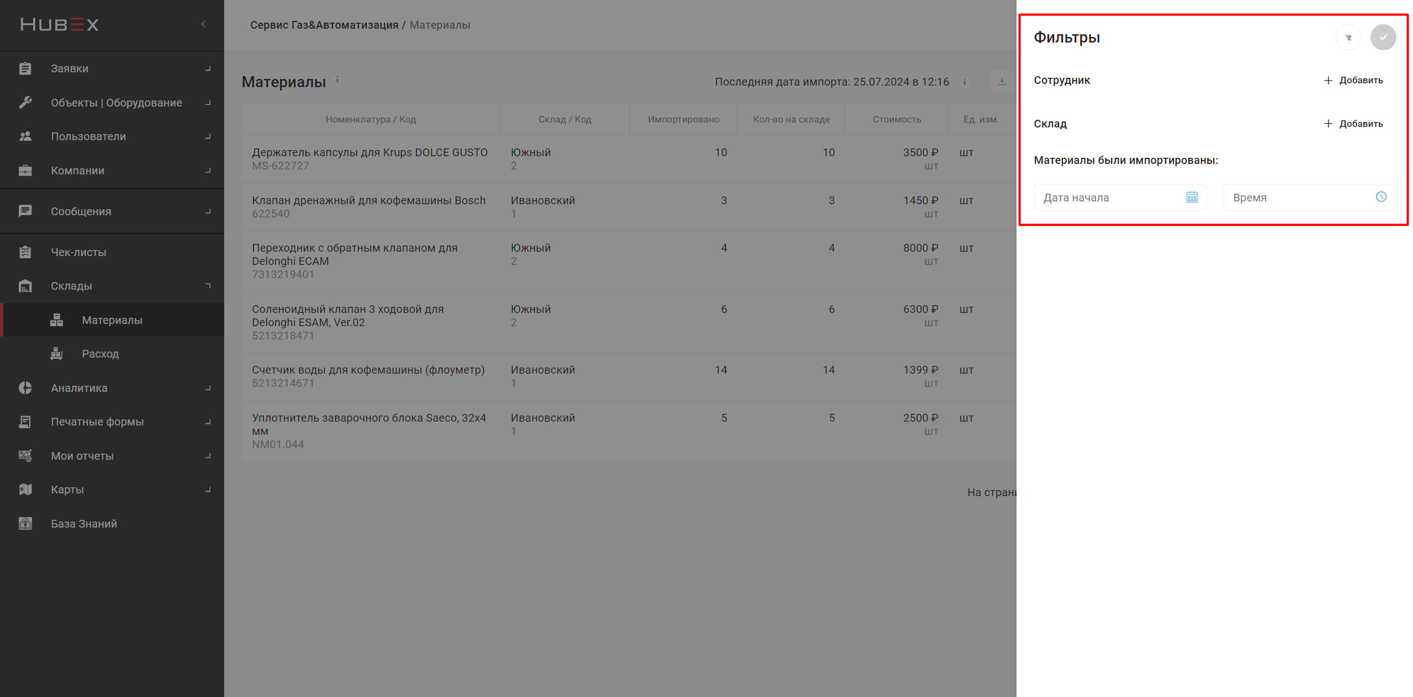The image size is (1413, 697).
Task: Click the info icon next to the Материалы heading
Action: (x=337, y=79)
